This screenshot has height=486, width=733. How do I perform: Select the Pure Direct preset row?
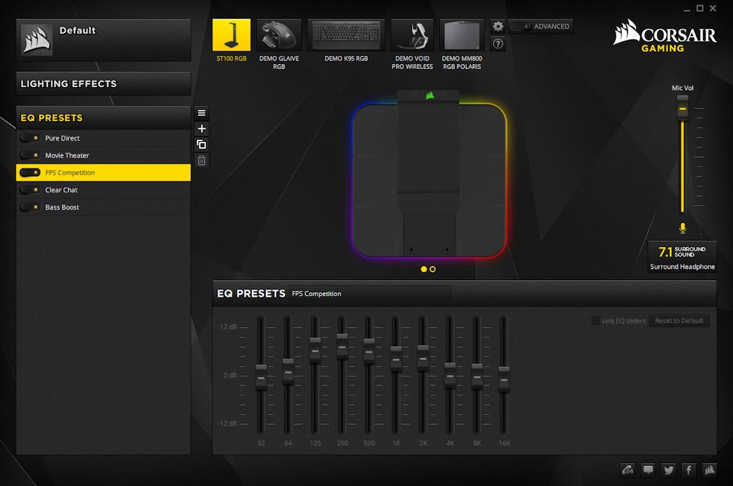(103, 138)
